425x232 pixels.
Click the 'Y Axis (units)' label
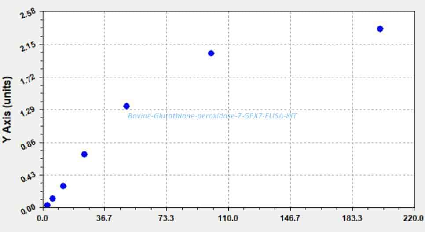pyautogui.click(x=7, y=109)
